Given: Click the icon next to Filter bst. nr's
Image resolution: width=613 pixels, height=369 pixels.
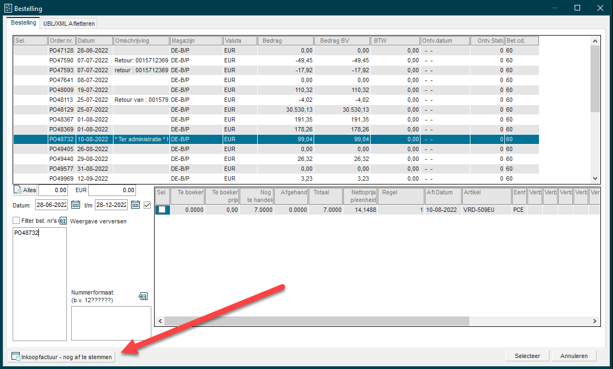Looking at the screenshot, I should tap(63, 221).
